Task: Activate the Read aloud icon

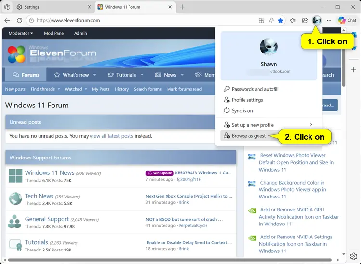Action: tap(271, 21)
